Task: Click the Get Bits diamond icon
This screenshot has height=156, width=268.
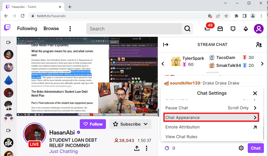Action: tap(246, 29)
